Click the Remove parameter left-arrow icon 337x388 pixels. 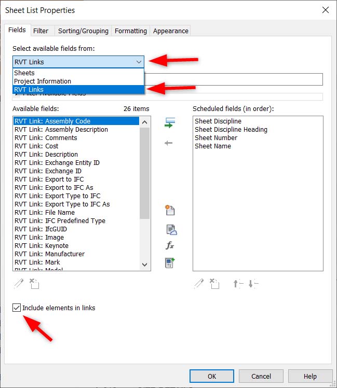click(168, 143)
